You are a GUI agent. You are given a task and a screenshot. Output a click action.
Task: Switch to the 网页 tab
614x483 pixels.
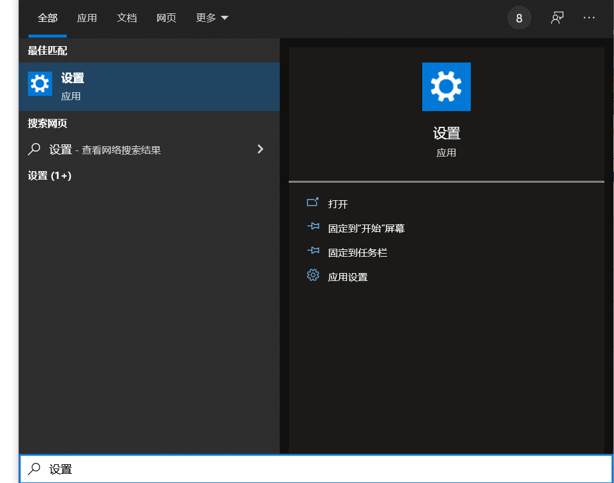[166, 18]
